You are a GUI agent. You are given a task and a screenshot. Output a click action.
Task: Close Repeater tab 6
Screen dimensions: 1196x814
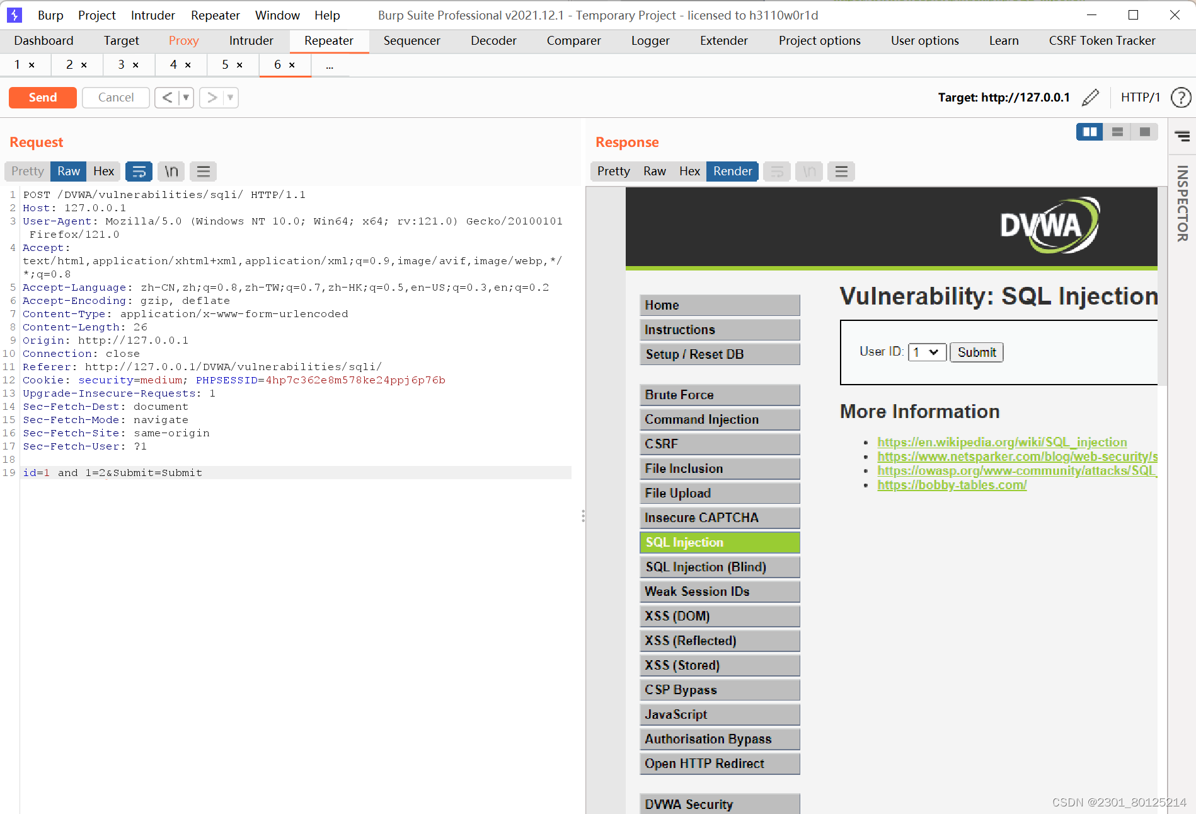click(292, 65)
